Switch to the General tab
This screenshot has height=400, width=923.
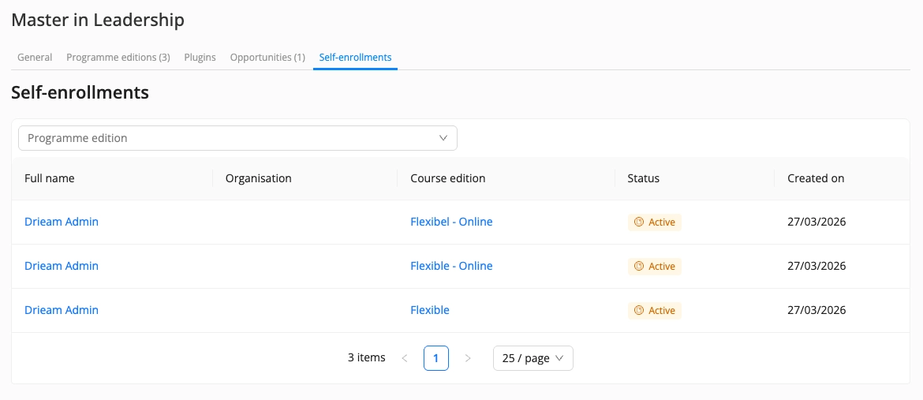pos(35,58)
